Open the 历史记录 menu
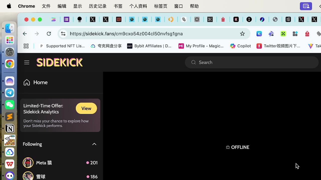The width and height of the screenshot is (321, 180). click(x=98, y=6)
